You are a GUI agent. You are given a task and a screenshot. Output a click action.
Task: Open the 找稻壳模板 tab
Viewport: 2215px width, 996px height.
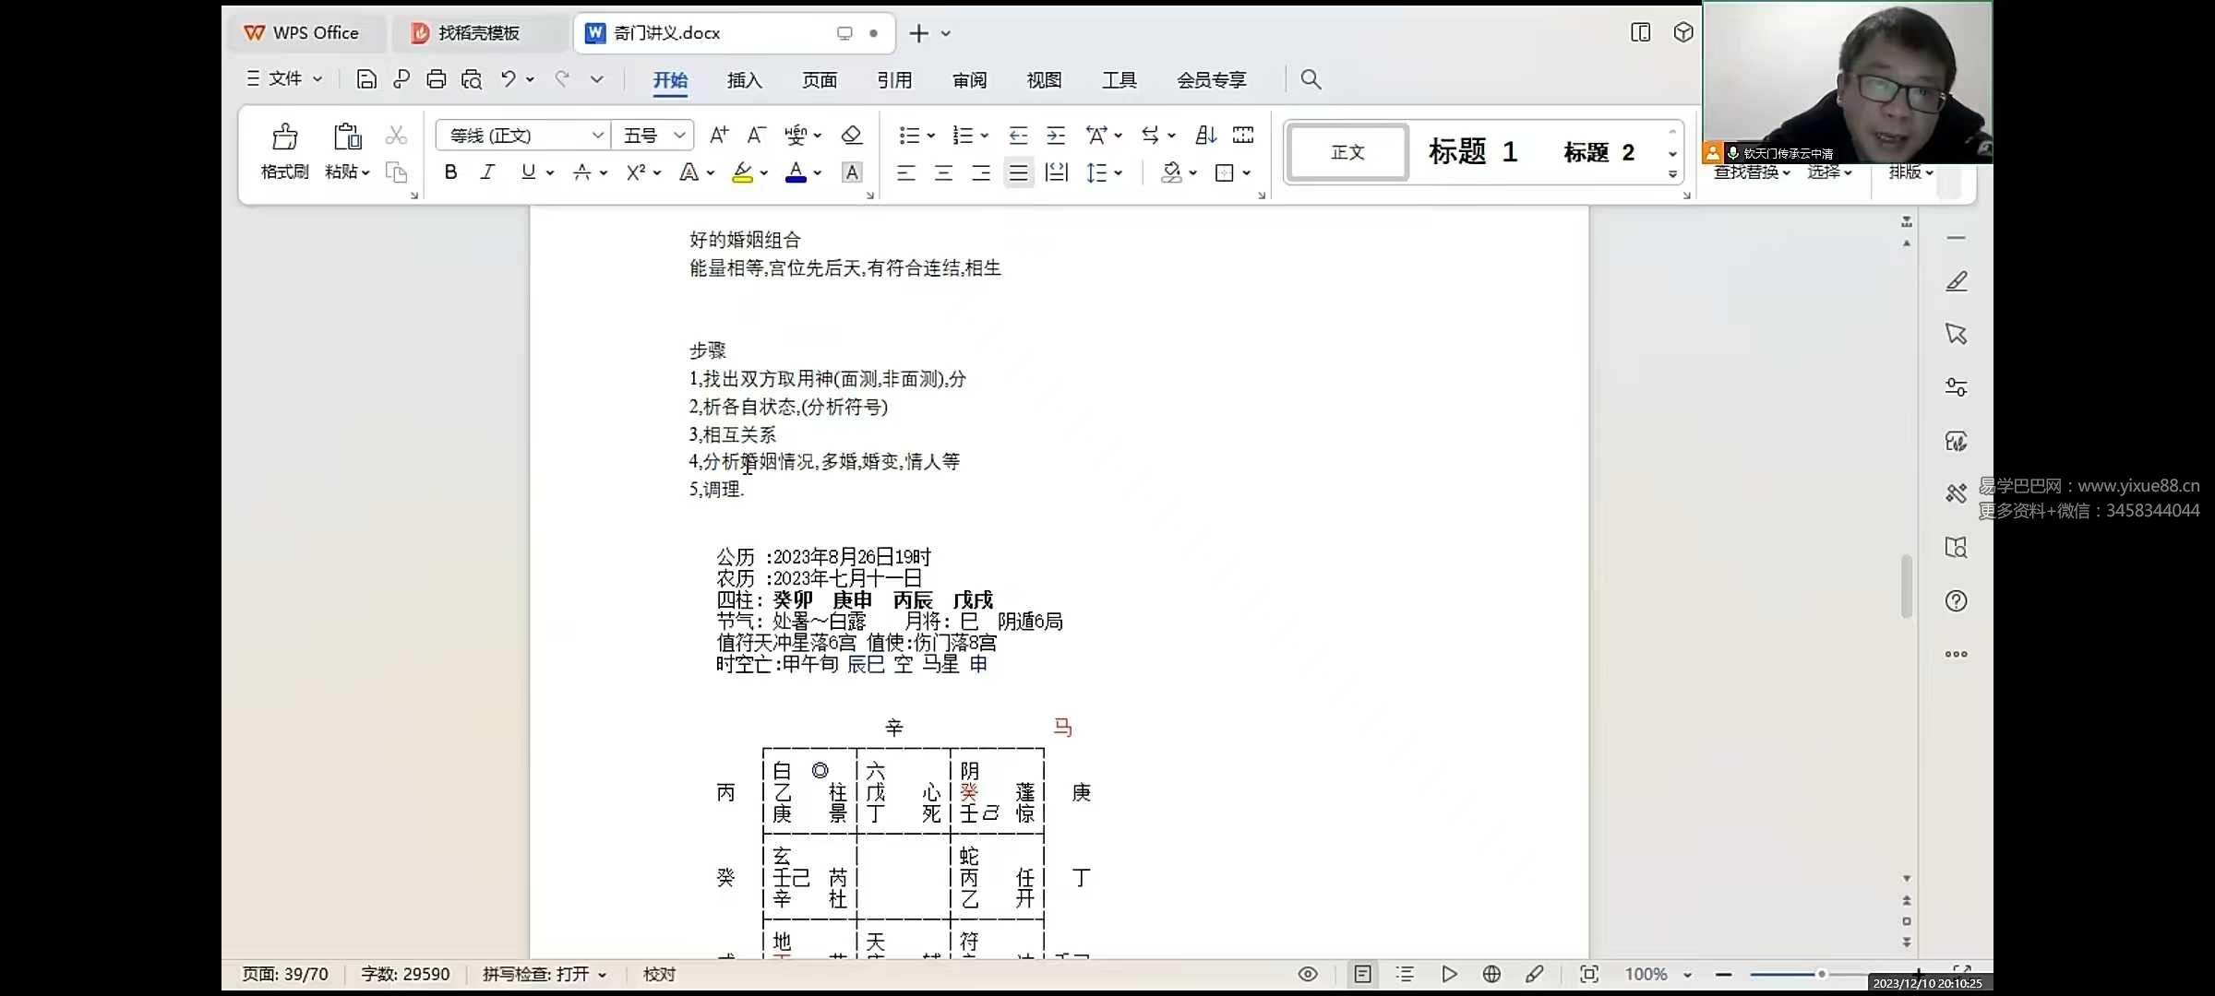click(x=478, y=33)
